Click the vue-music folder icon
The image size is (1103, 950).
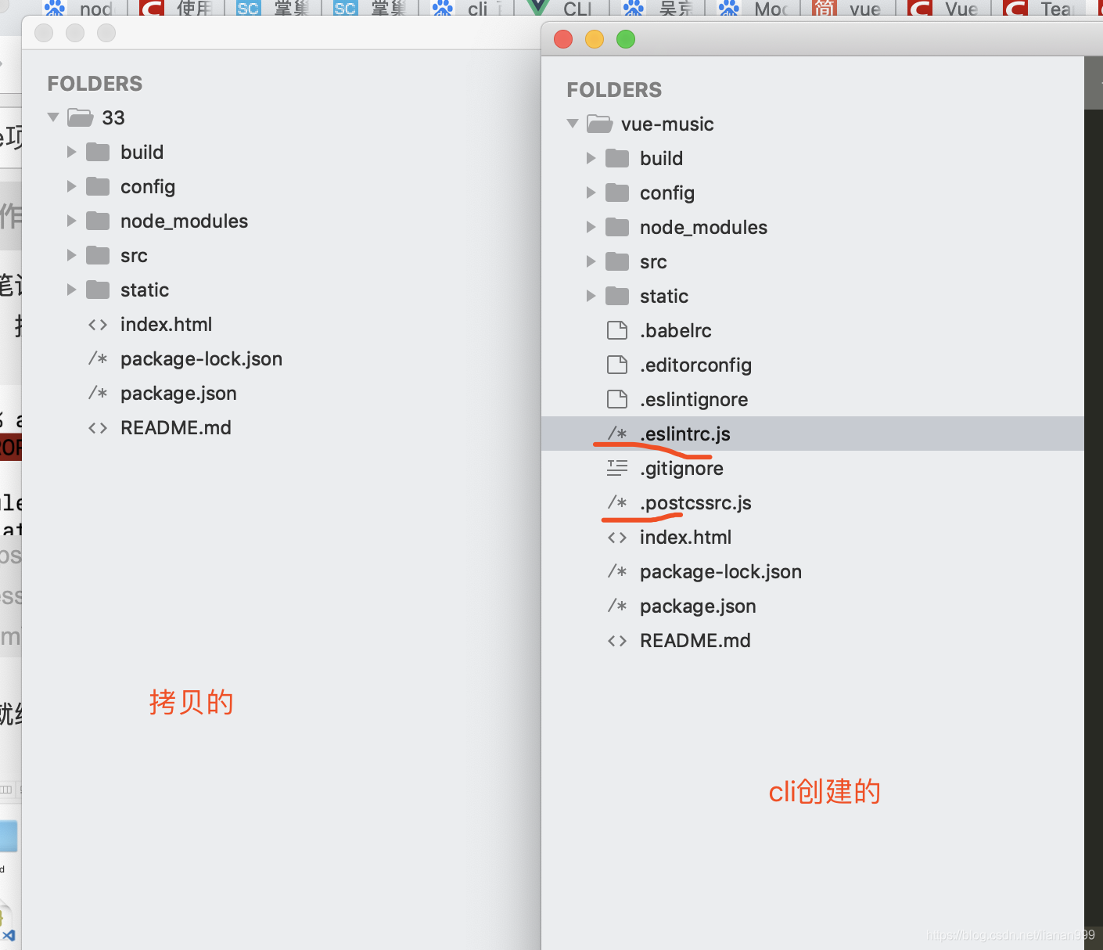pos(599,124)
